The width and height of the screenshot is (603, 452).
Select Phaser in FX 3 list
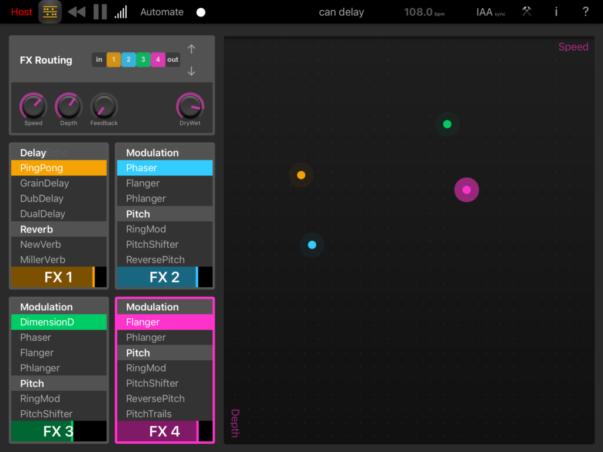tap(59, 337)
